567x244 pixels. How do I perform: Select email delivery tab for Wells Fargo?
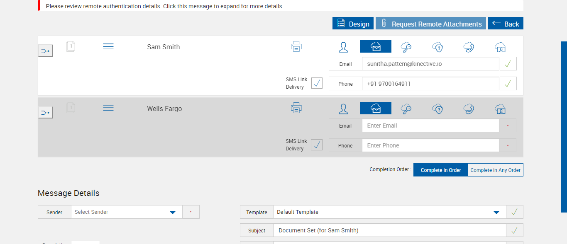pos(376,109)
